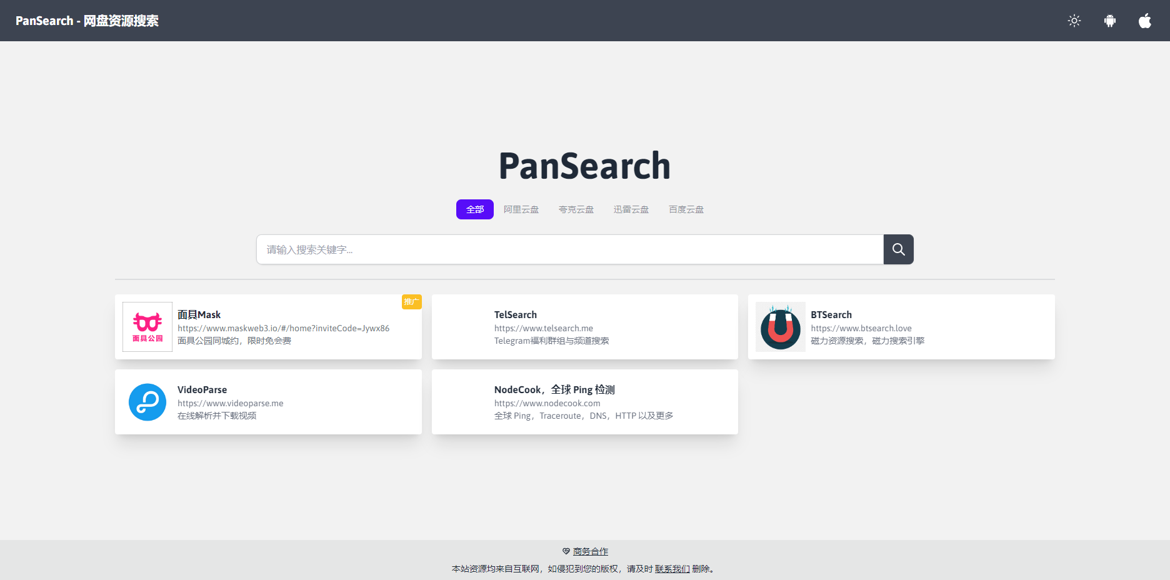
Task: Click the heart handshake icon beside 商务合作
Action: [566, 551]
